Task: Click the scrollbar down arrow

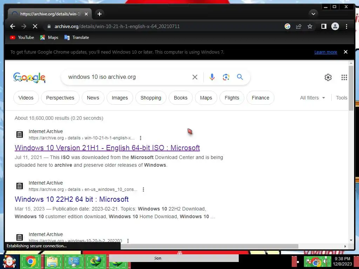Action: click(351, 240)
